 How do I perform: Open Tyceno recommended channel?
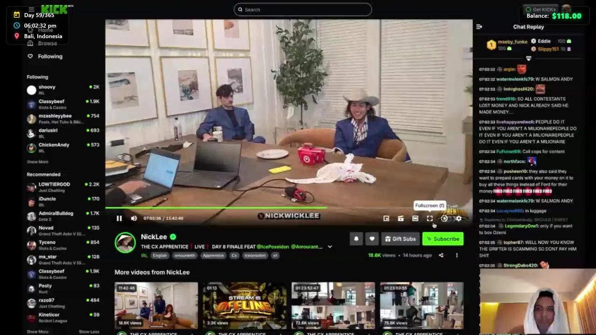tap(63, 245)
